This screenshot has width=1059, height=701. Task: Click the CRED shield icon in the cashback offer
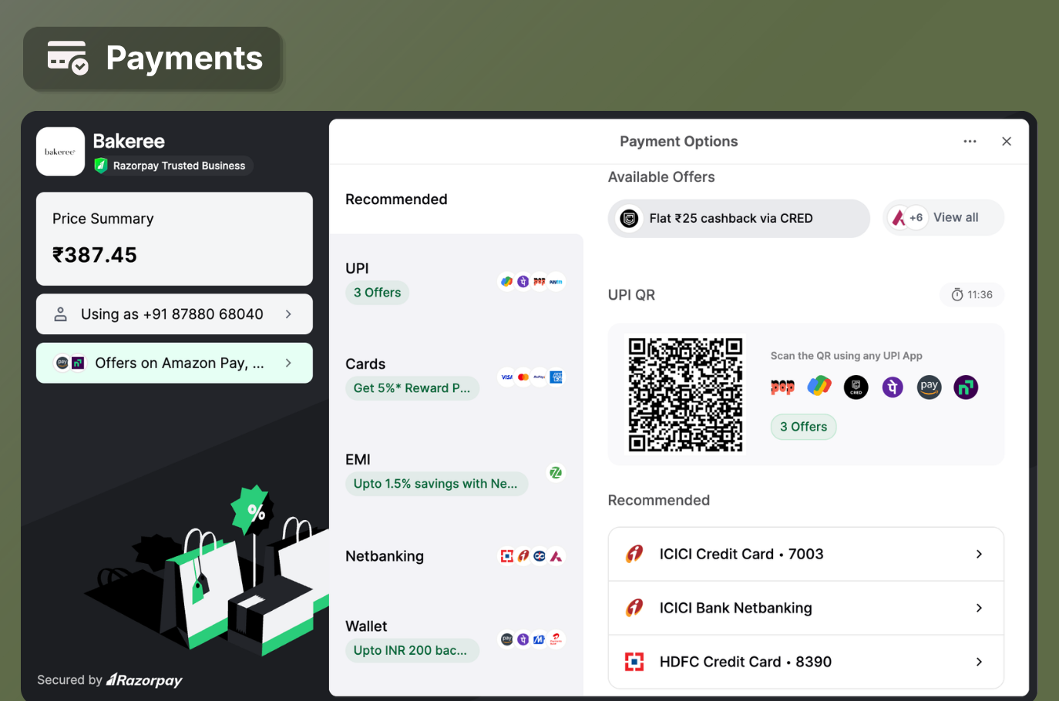(x=629, y=219)
